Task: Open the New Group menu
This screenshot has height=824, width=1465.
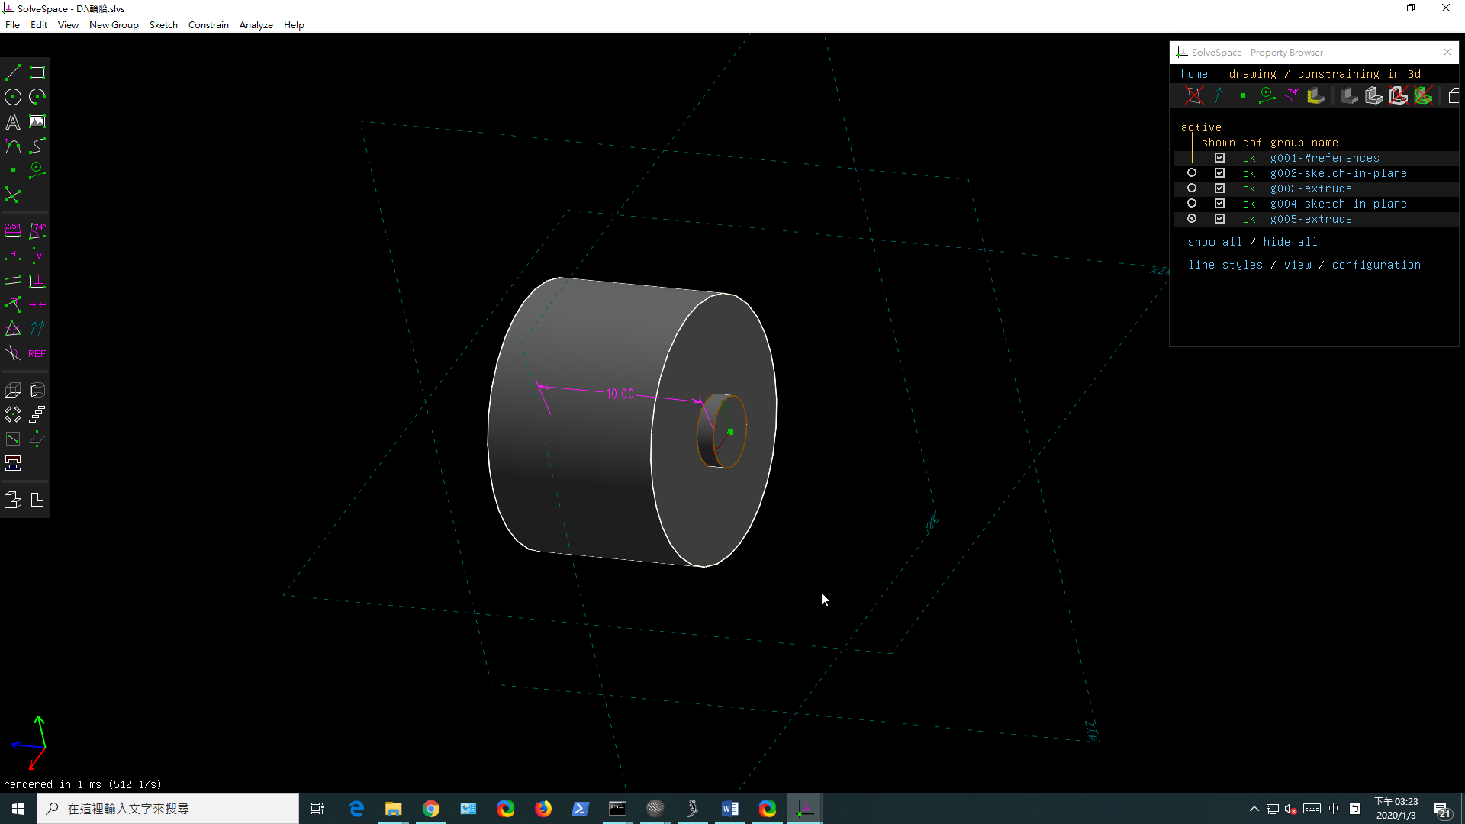Action: coord(114,25)
